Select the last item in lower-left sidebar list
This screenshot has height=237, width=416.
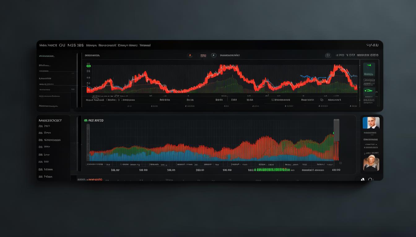[x=46, y=177]
